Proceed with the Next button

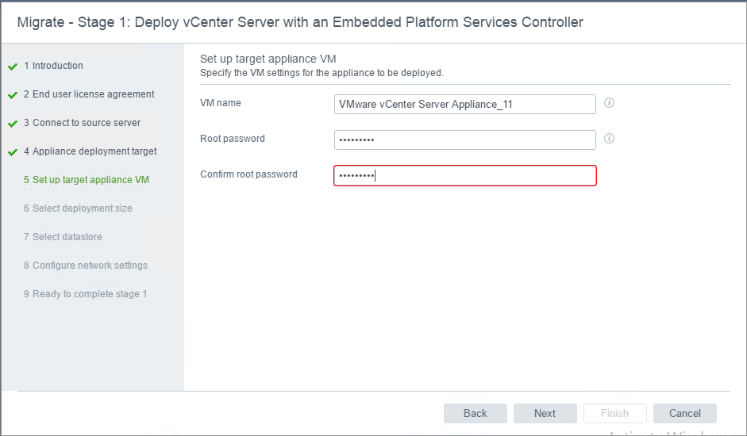(x=545, y=413)
